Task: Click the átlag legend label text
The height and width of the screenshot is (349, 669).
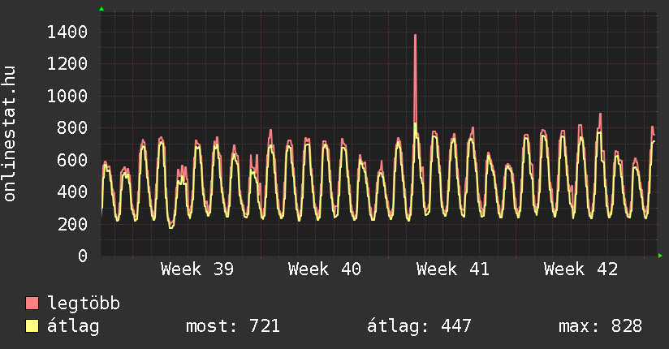Action: (x=73, y=326)
